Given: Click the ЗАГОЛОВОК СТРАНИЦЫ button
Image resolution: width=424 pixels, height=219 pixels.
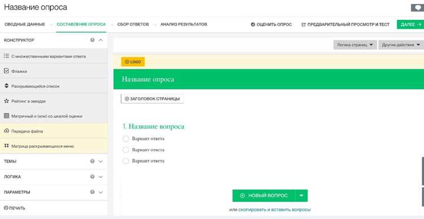Looking at the screenshot, I should [152, 99].
